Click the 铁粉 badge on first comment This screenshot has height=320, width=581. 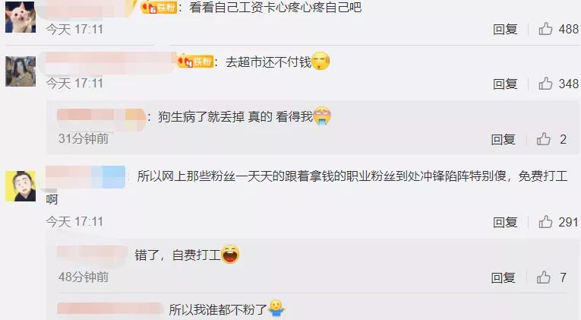[159, 7]
